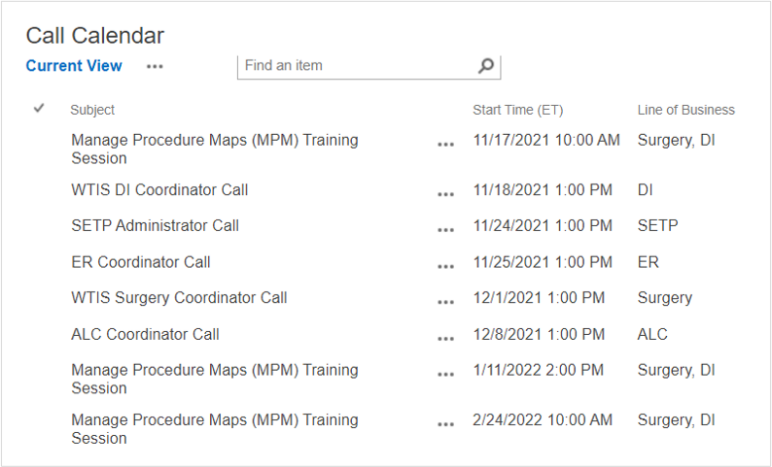Open ellipsis menu for 11/17/2021 MPM Training Session
This screenshot has height=467, width=772.
tap(445, 144)
